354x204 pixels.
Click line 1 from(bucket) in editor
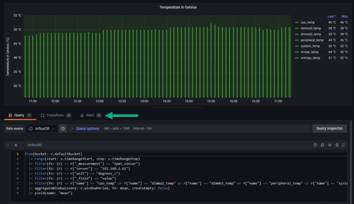point(53,154)
